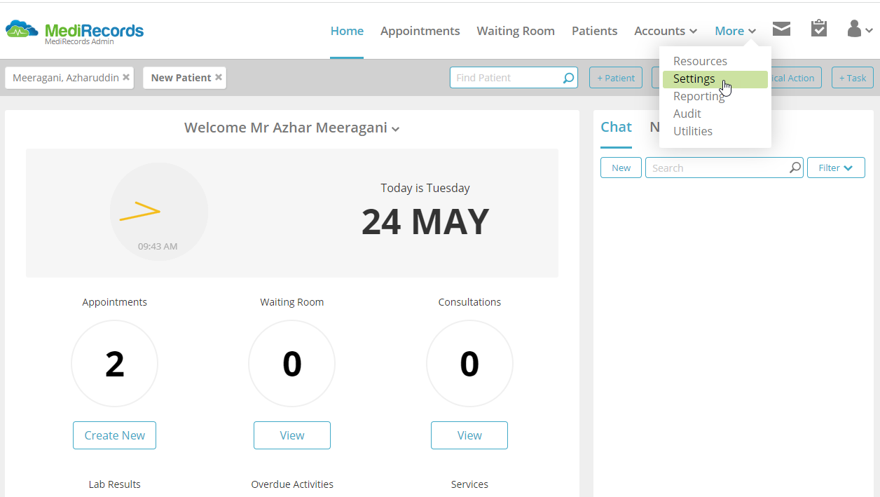This screenshot has width=880, height=497.
Task: Click the Appointments count circle showing 2
Action: [114, 364]
